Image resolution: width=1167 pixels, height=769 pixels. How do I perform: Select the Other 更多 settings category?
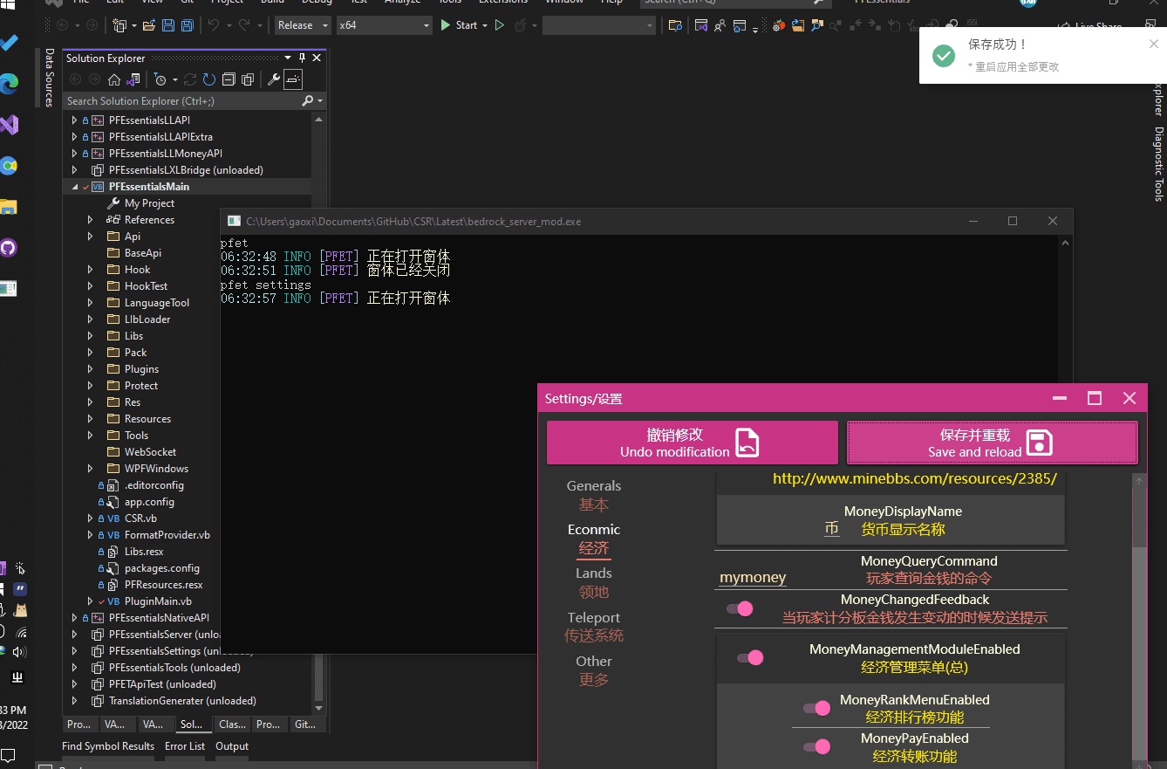pyautogui.click(x=594, y=670)
